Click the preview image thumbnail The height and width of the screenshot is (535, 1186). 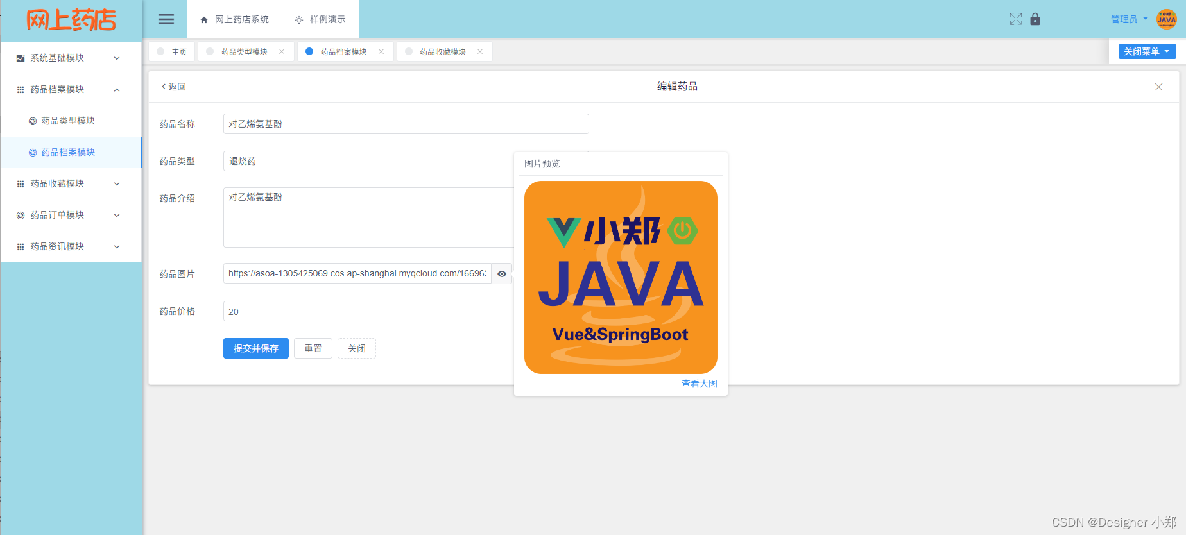[621, 277]
